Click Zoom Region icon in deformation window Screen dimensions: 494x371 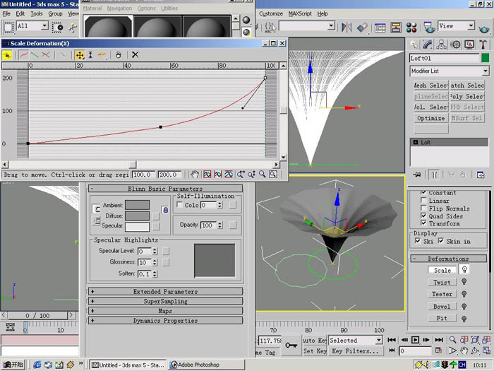pos(273,174)
